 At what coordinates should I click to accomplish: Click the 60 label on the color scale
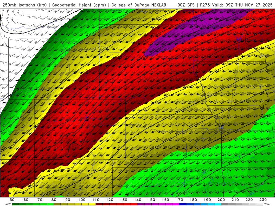pyautogui.click(x=26, y=200)
